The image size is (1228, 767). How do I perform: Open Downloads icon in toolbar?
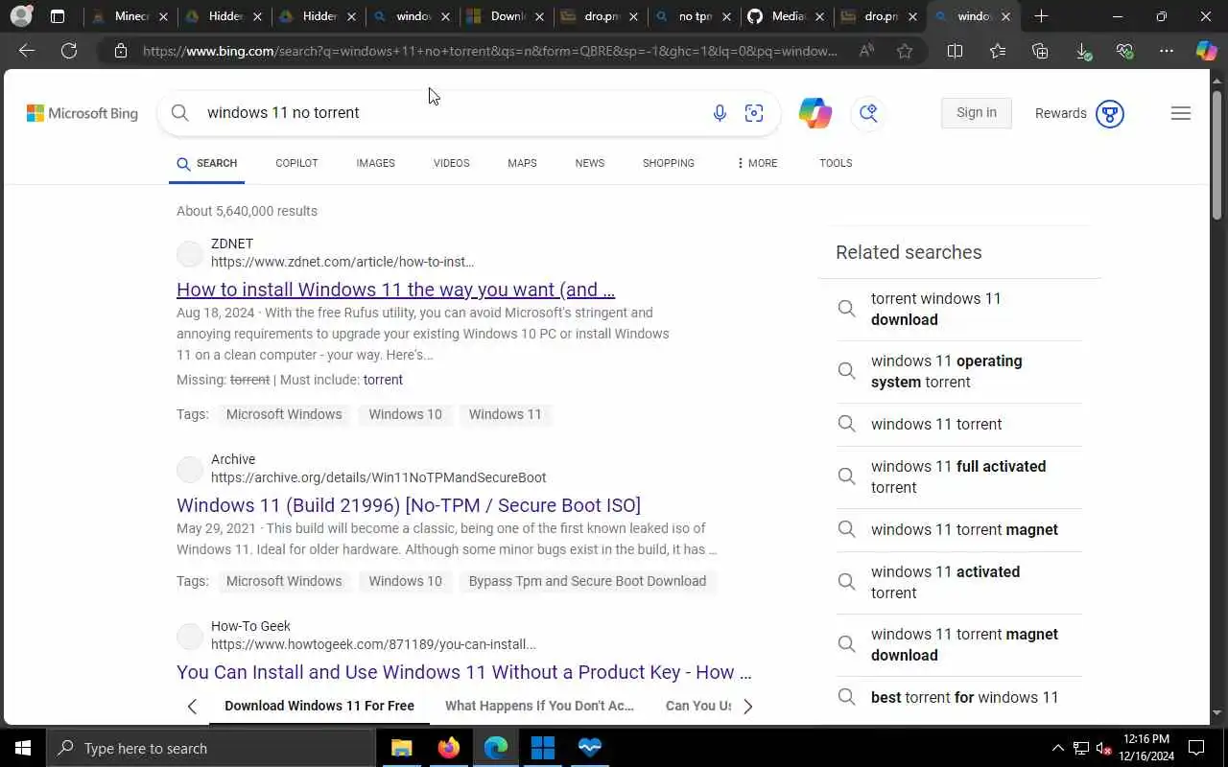tap(1083, 52)
